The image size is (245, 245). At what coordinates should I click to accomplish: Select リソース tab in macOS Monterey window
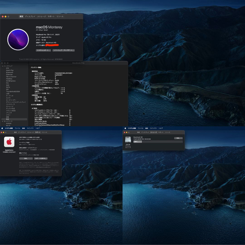60,16
